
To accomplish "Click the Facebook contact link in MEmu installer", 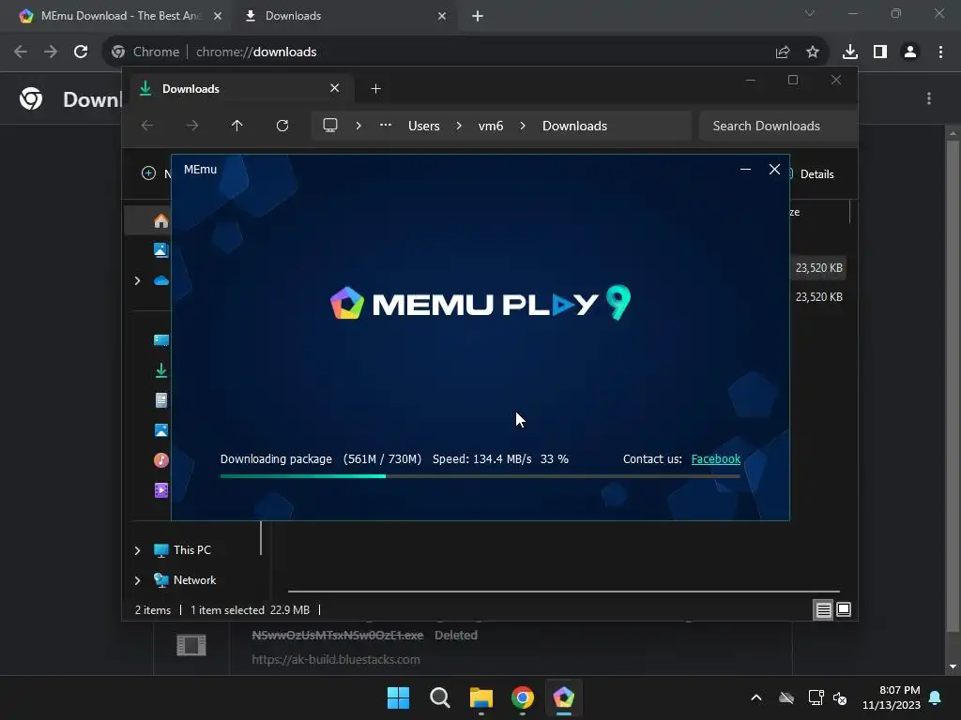I will point(715,459).
